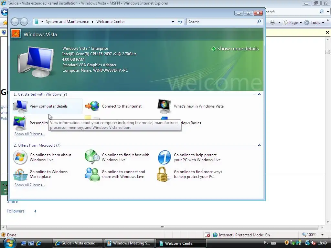The image size is (331, 248).
Task: Click the Back button in Welcome Center
Action: tap(15, 22)
